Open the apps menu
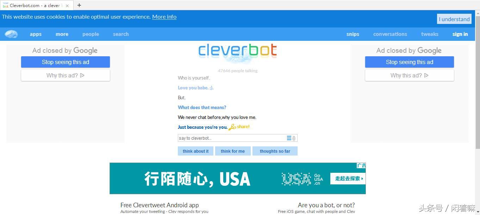This screenshot has width=480, height=215. pyautogui.click(x=36, y=34)
